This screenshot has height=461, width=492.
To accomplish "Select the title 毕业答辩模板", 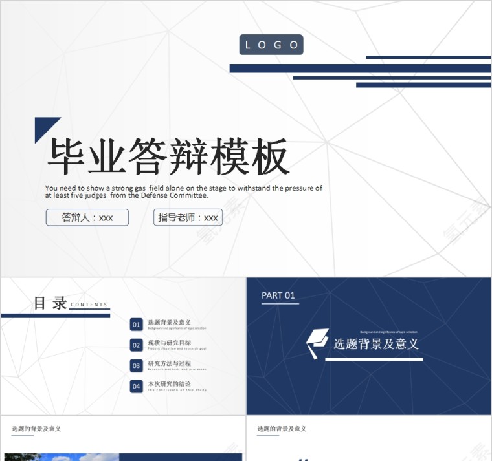I will 168,156.
